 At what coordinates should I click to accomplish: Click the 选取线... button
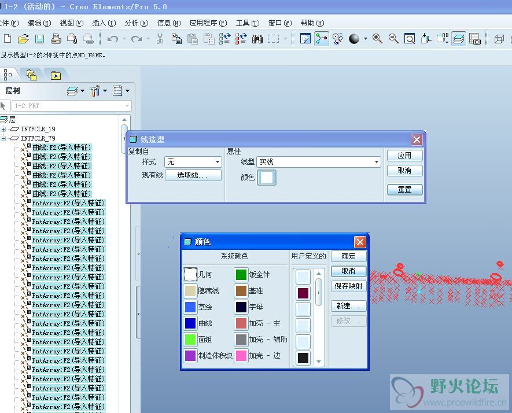point(193,175)
